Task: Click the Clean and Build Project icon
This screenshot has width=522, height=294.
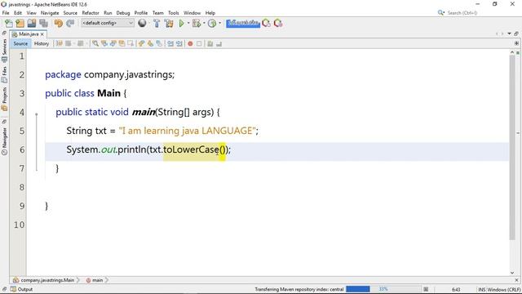Action: (169, 24)
